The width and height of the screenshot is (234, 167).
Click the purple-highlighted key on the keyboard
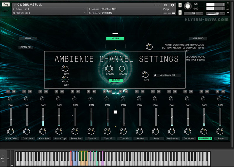[102, 158]
